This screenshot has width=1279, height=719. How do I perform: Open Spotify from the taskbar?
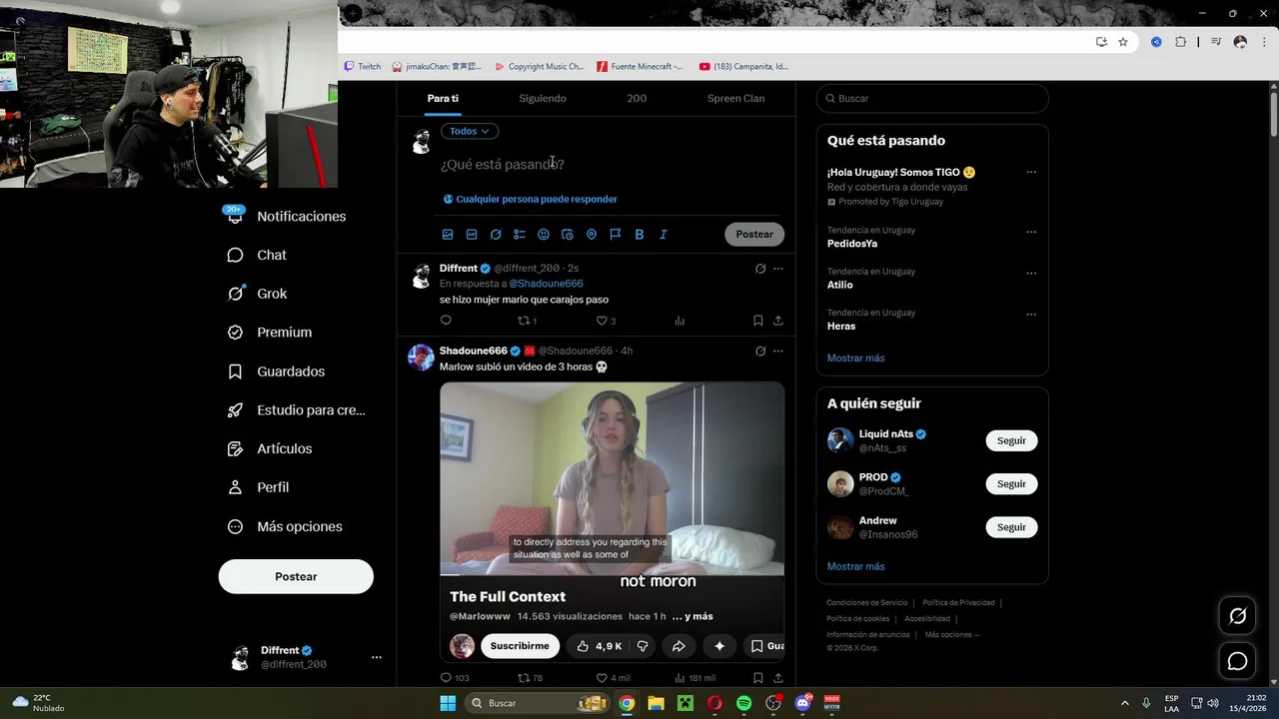pyautogui.click(x=743, y=703)
